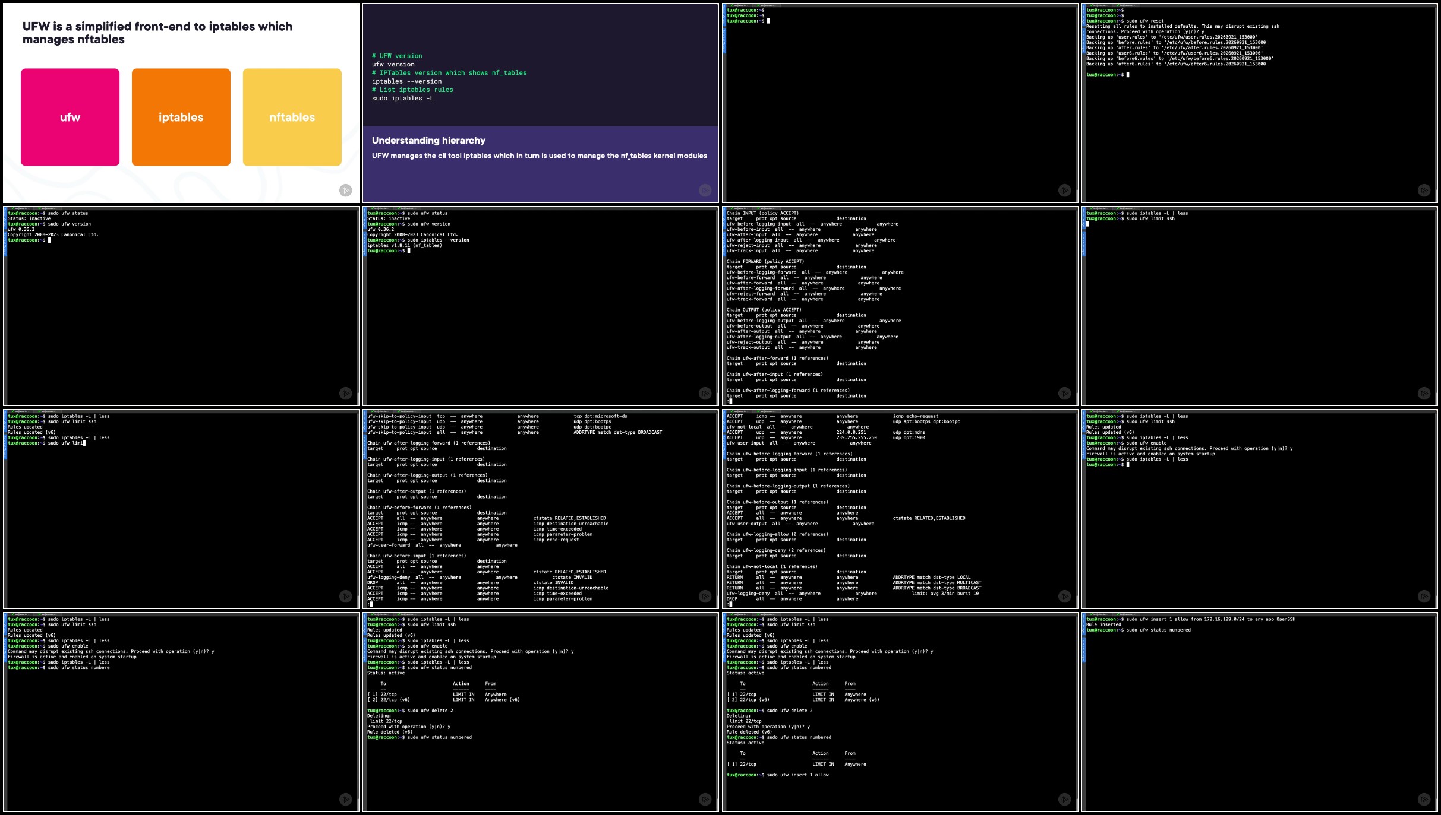Click the "Backing up 'user.rules'" line
Image resolution: width=1441 pixels, height=815 pixels.
1172,37
